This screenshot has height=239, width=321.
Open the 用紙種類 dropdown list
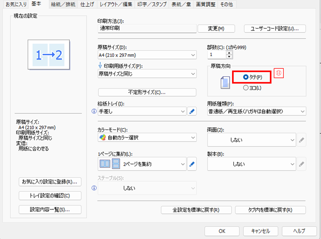pos(256,111)
